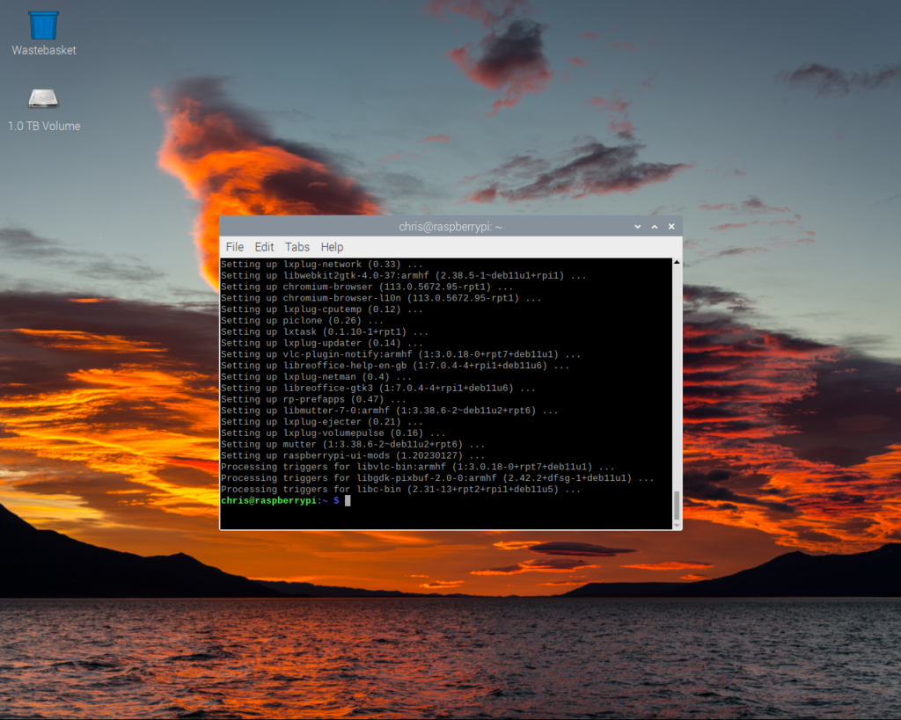Viewport: 901px width, 720px height.
Task: Click the 'Setting up raspberrypi-ui-mods' line
Action: [353, 456]
